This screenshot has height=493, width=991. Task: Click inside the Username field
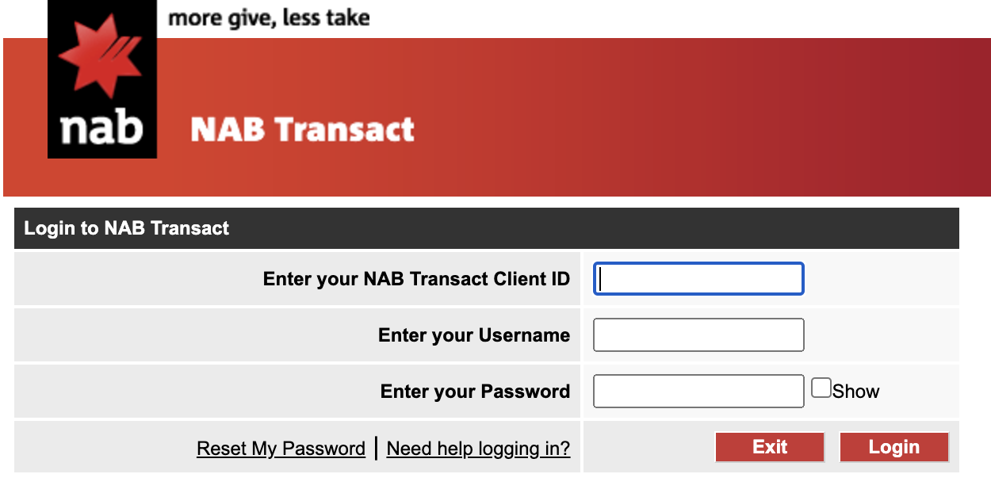point(698,334)
